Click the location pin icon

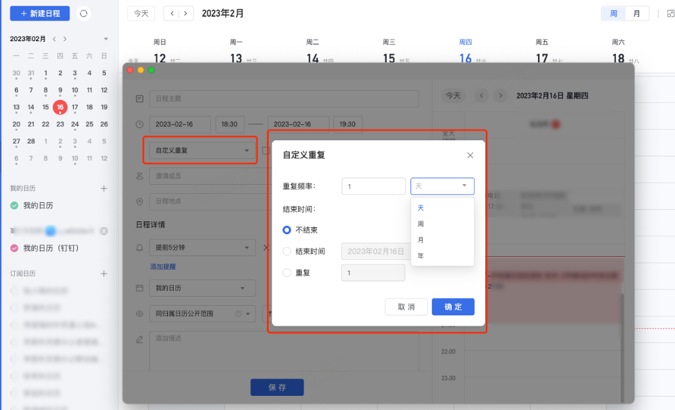point(140,201)
